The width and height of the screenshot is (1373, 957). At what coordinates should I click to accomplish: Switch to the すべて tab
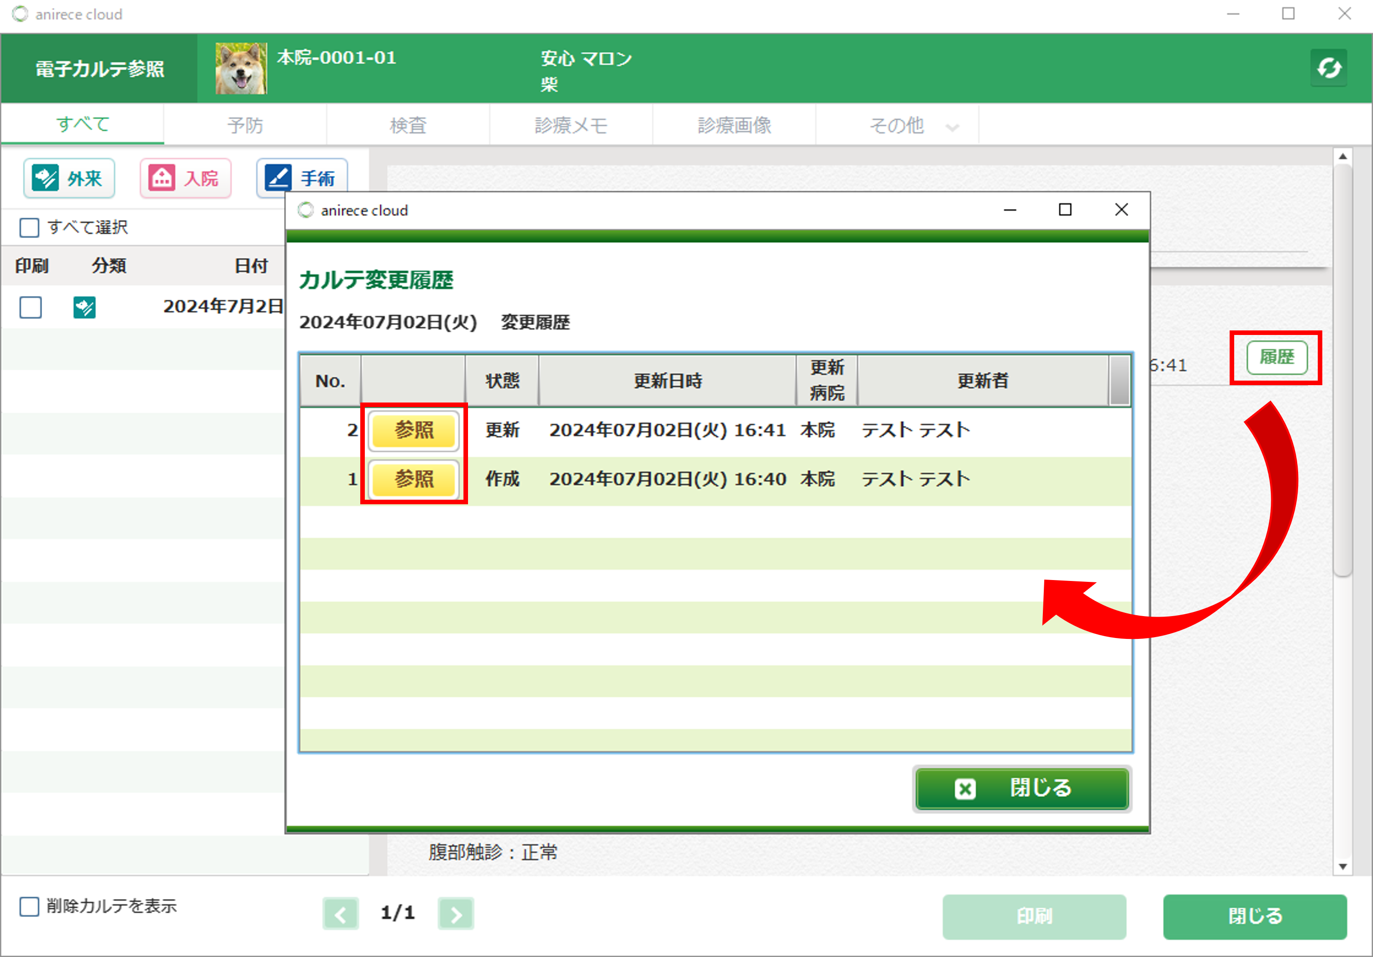tap(83, 124)
